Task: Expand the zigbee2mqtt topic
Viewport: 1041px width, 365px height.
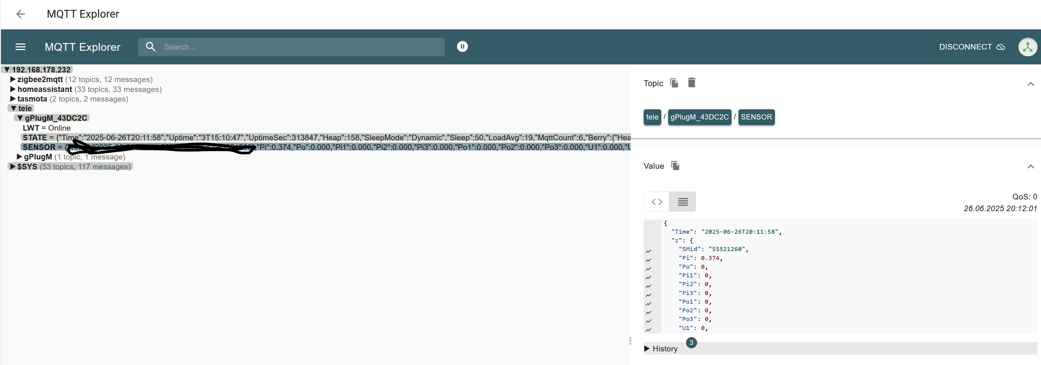Action: point(13,80)
